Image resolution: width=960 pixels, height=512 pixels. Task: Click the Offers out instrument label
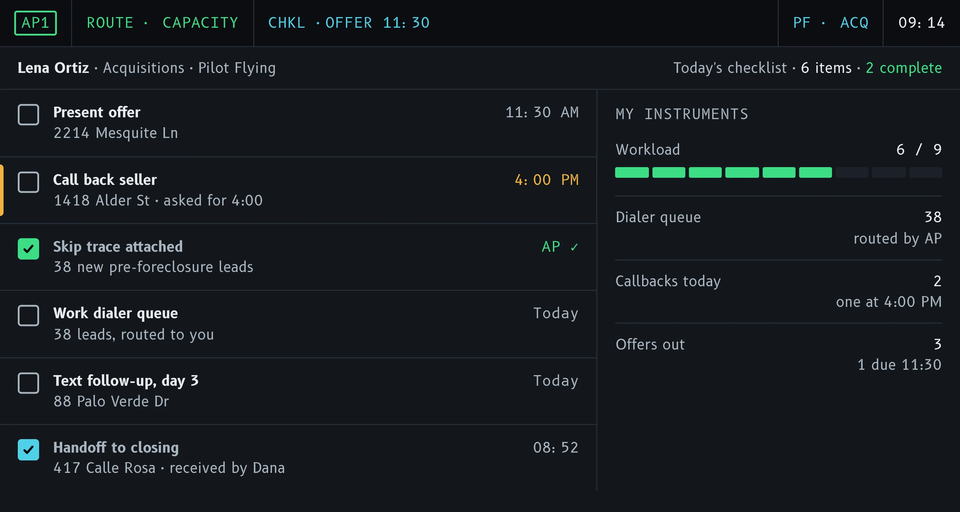click(x=650, y=344)
